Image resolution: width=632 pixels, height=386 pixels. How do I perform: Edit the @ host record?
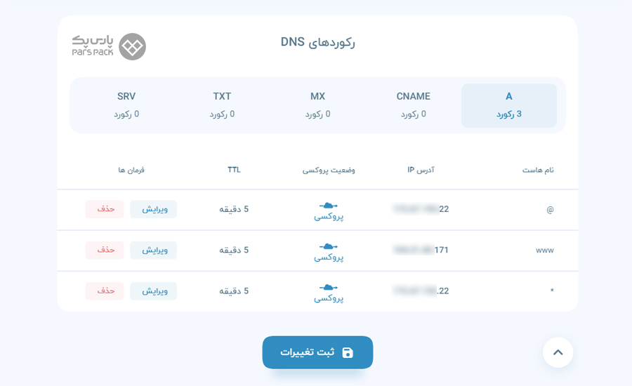point(153,209)
